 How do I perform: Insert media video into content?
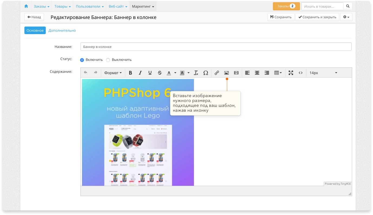236,73
